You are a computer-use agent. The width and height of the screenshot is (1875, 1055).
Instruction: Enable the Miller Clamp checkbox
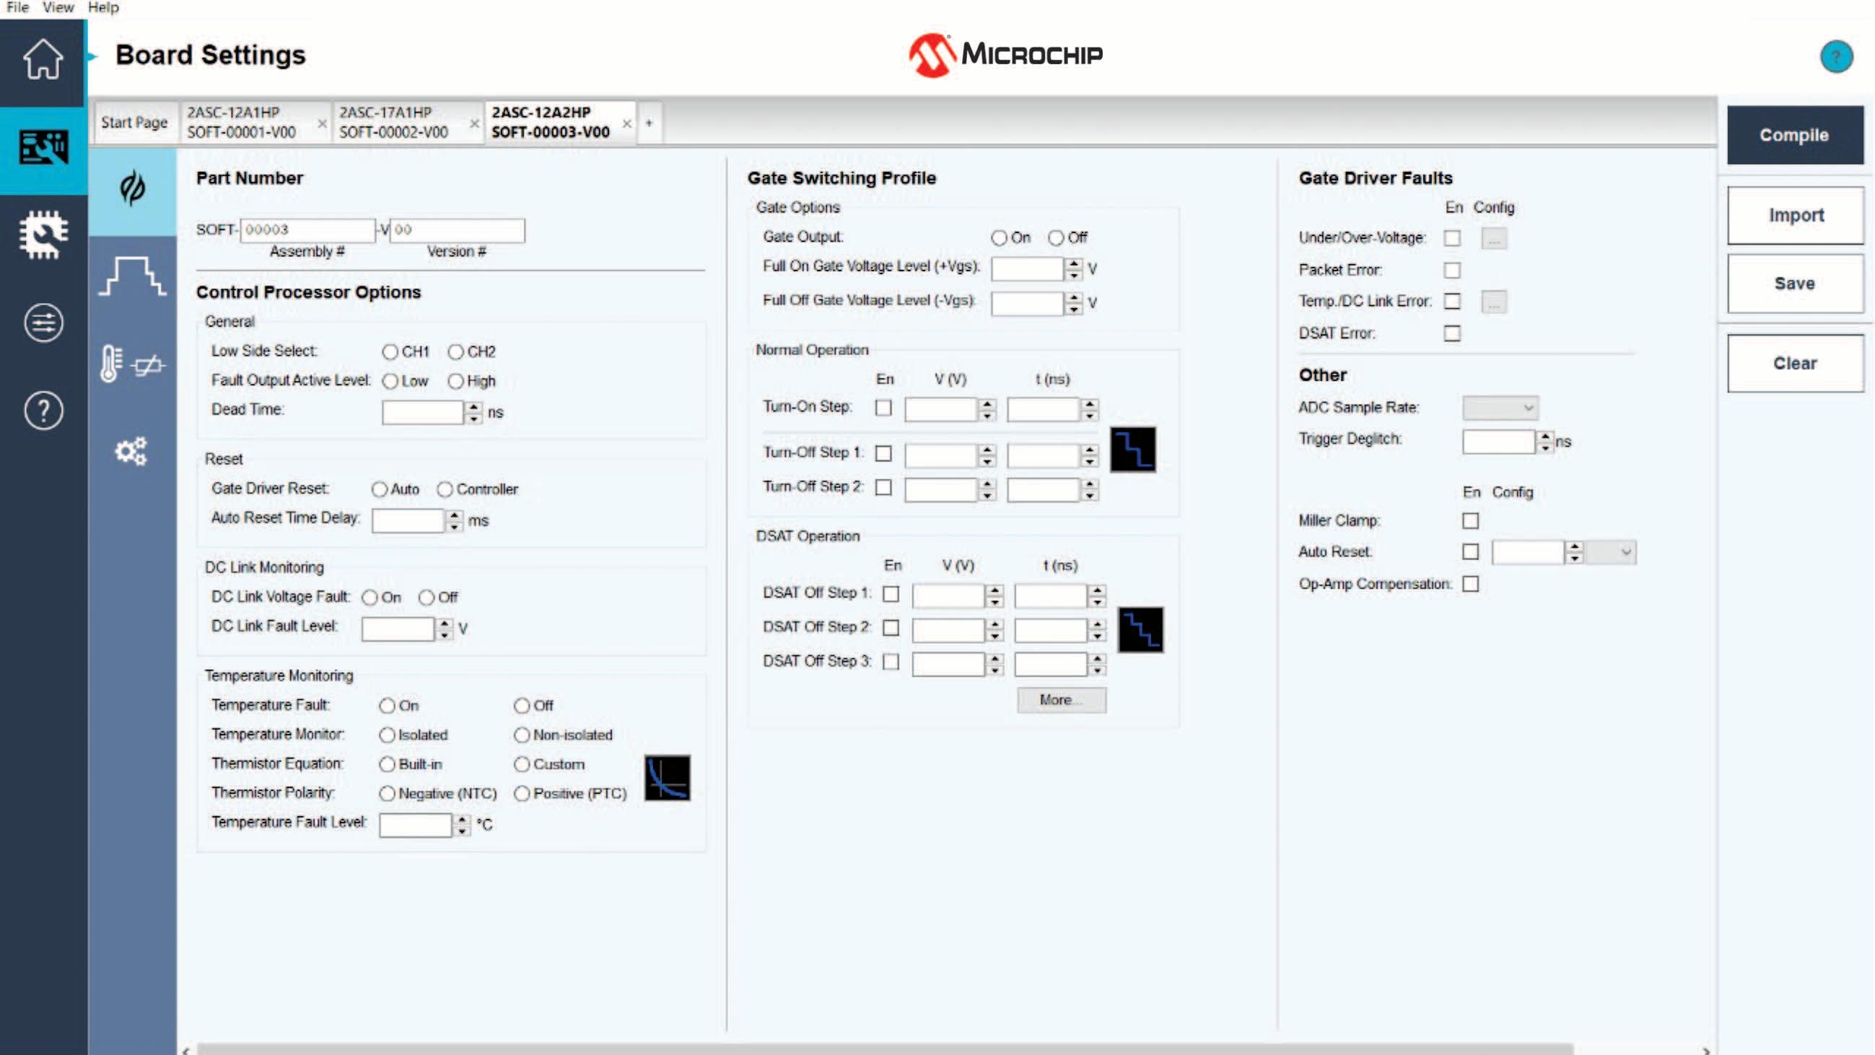[1469, 521]
